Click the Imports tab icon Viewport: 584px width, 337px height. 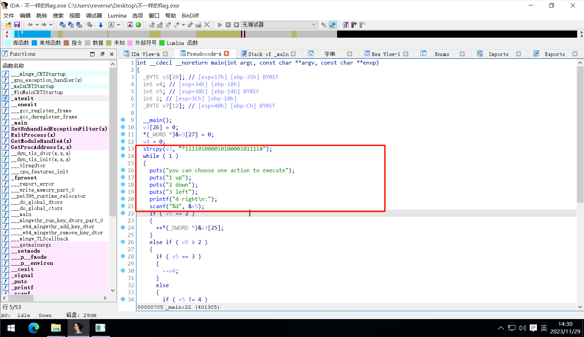click(480, 54)
